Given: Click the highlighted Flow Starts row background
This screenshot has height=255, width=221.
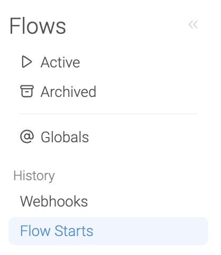Looking at the screenshot, I should [108, 231].
